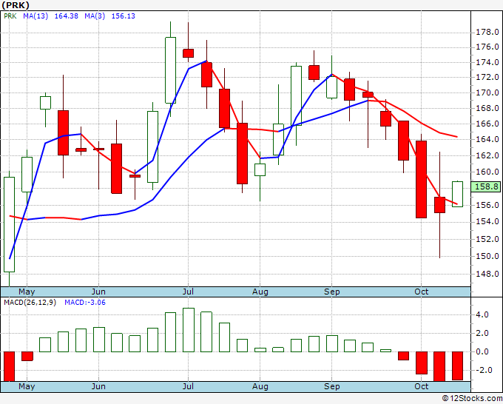This screenshot has height=404, width=503.
Task: Click the 178.0 price axis label
Action: [487, 32]
